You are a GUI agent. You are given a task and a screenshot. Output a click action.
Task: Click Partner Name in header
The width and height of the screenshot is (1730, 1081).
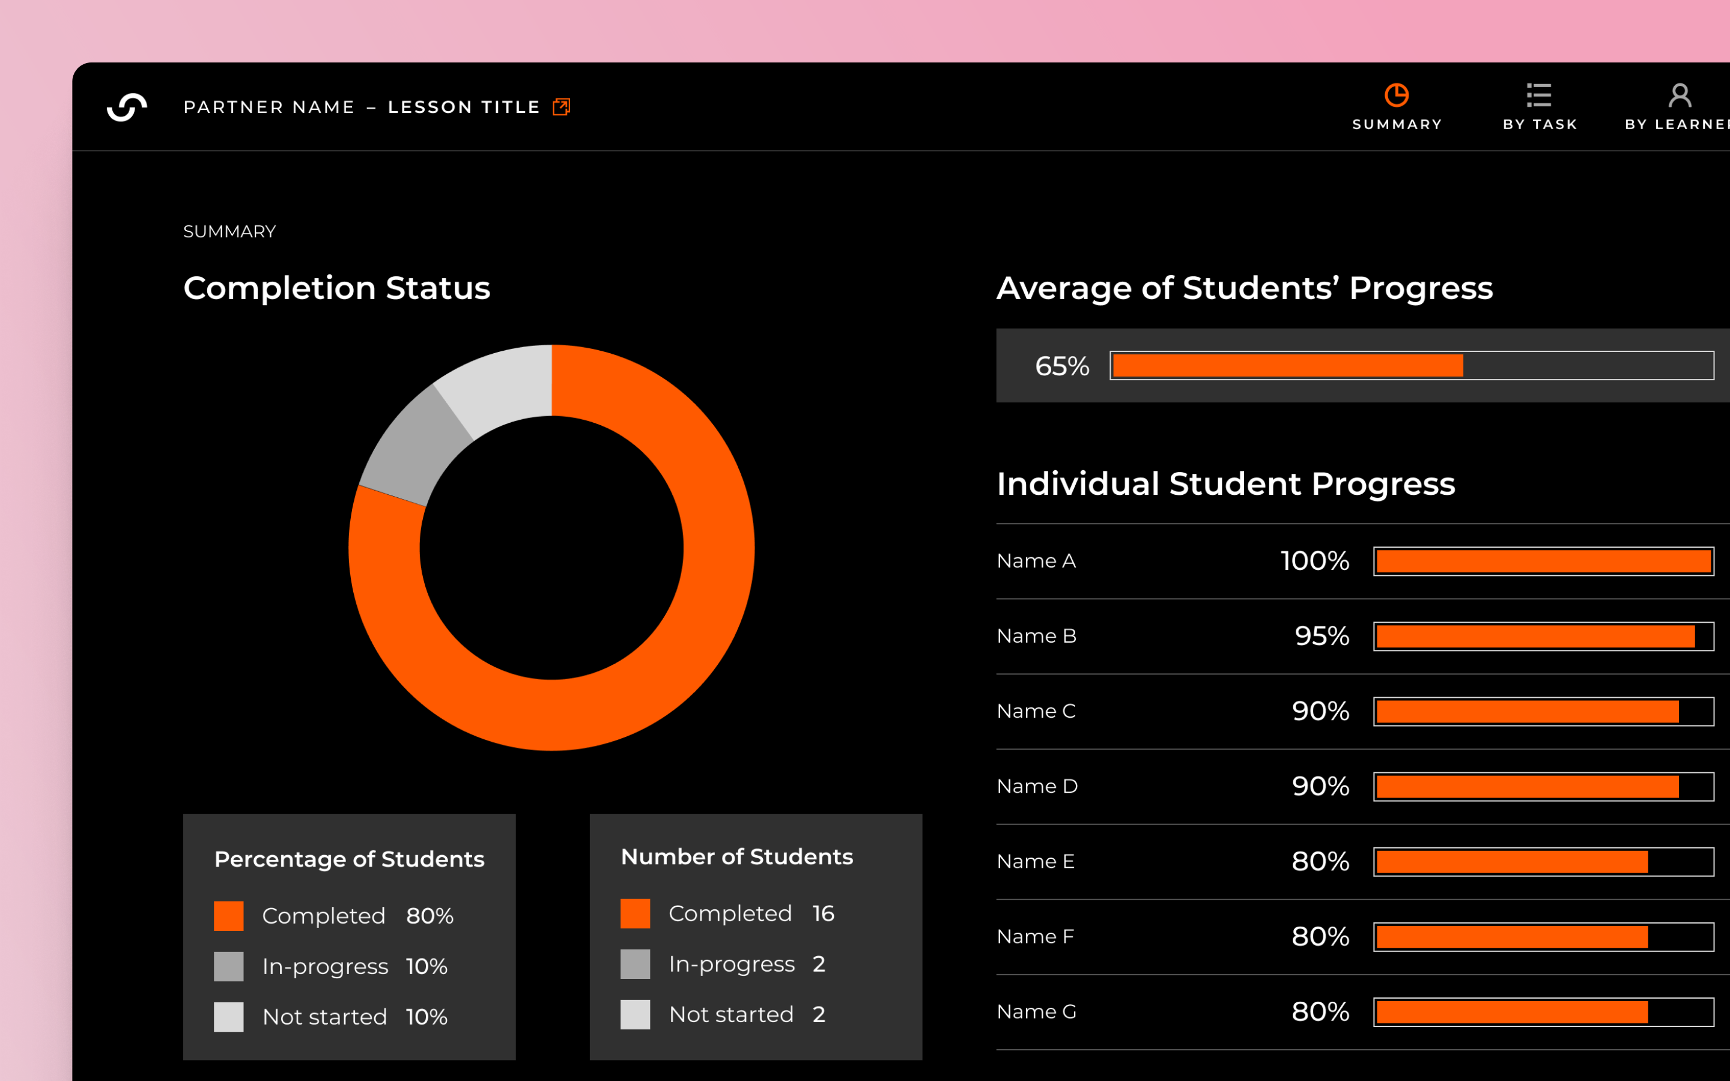pos(269,107)
